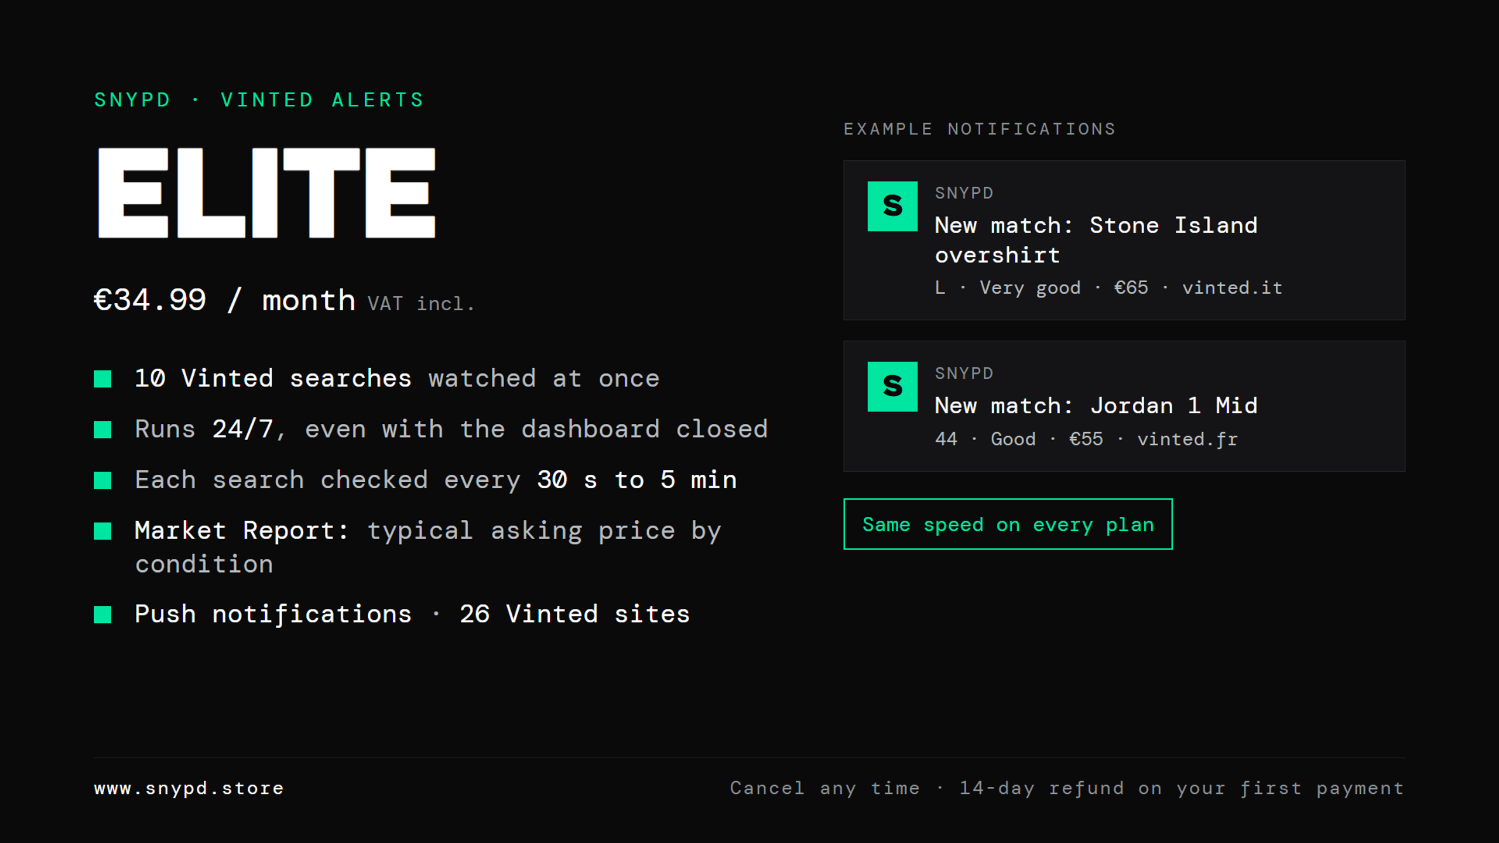Click the SNYPD · VINTED ALERTS header text

pos(259,100)
